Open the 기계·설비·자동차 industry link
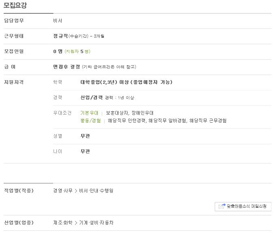 [96, 223]
